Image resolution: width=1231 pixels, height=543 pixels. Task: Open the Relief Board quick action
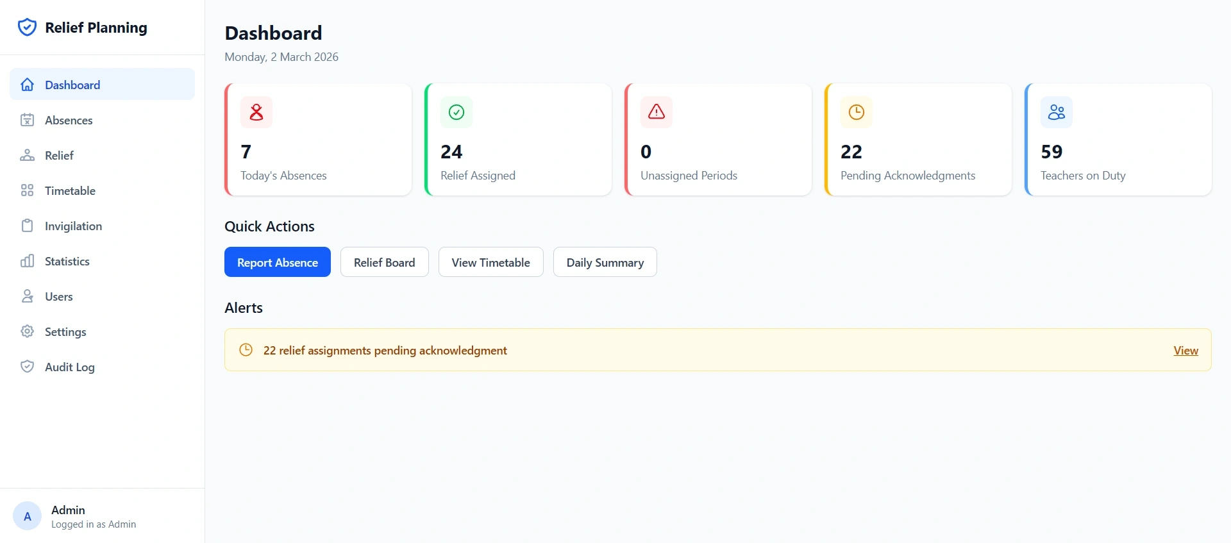coord(385,262)
